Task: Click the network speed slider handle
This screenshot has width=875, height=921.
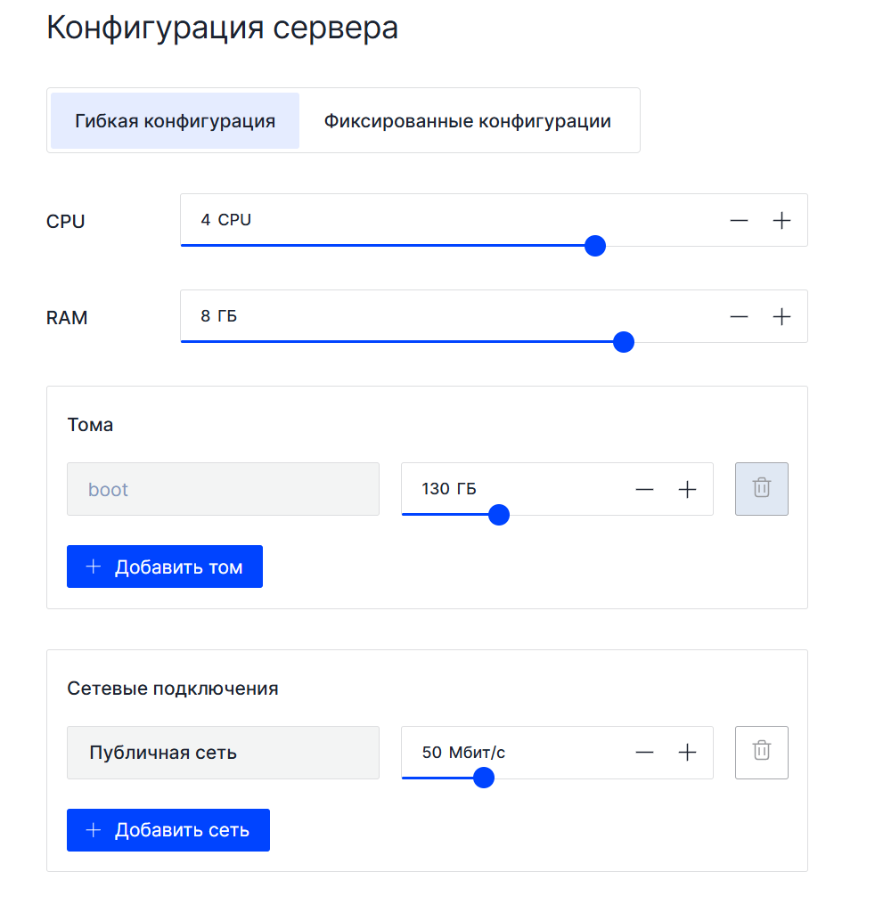Action: point(484,778)
